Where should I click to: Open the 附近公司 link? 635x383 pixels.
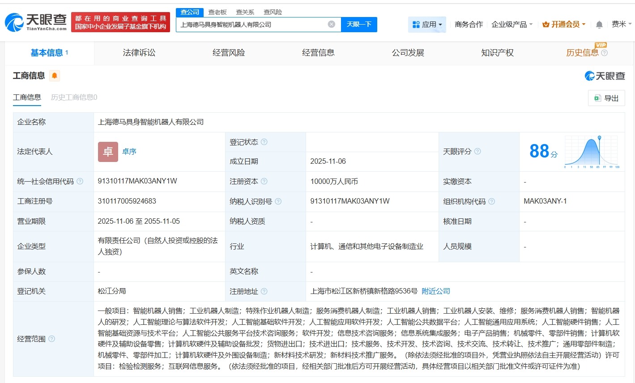tap(435, 291)
